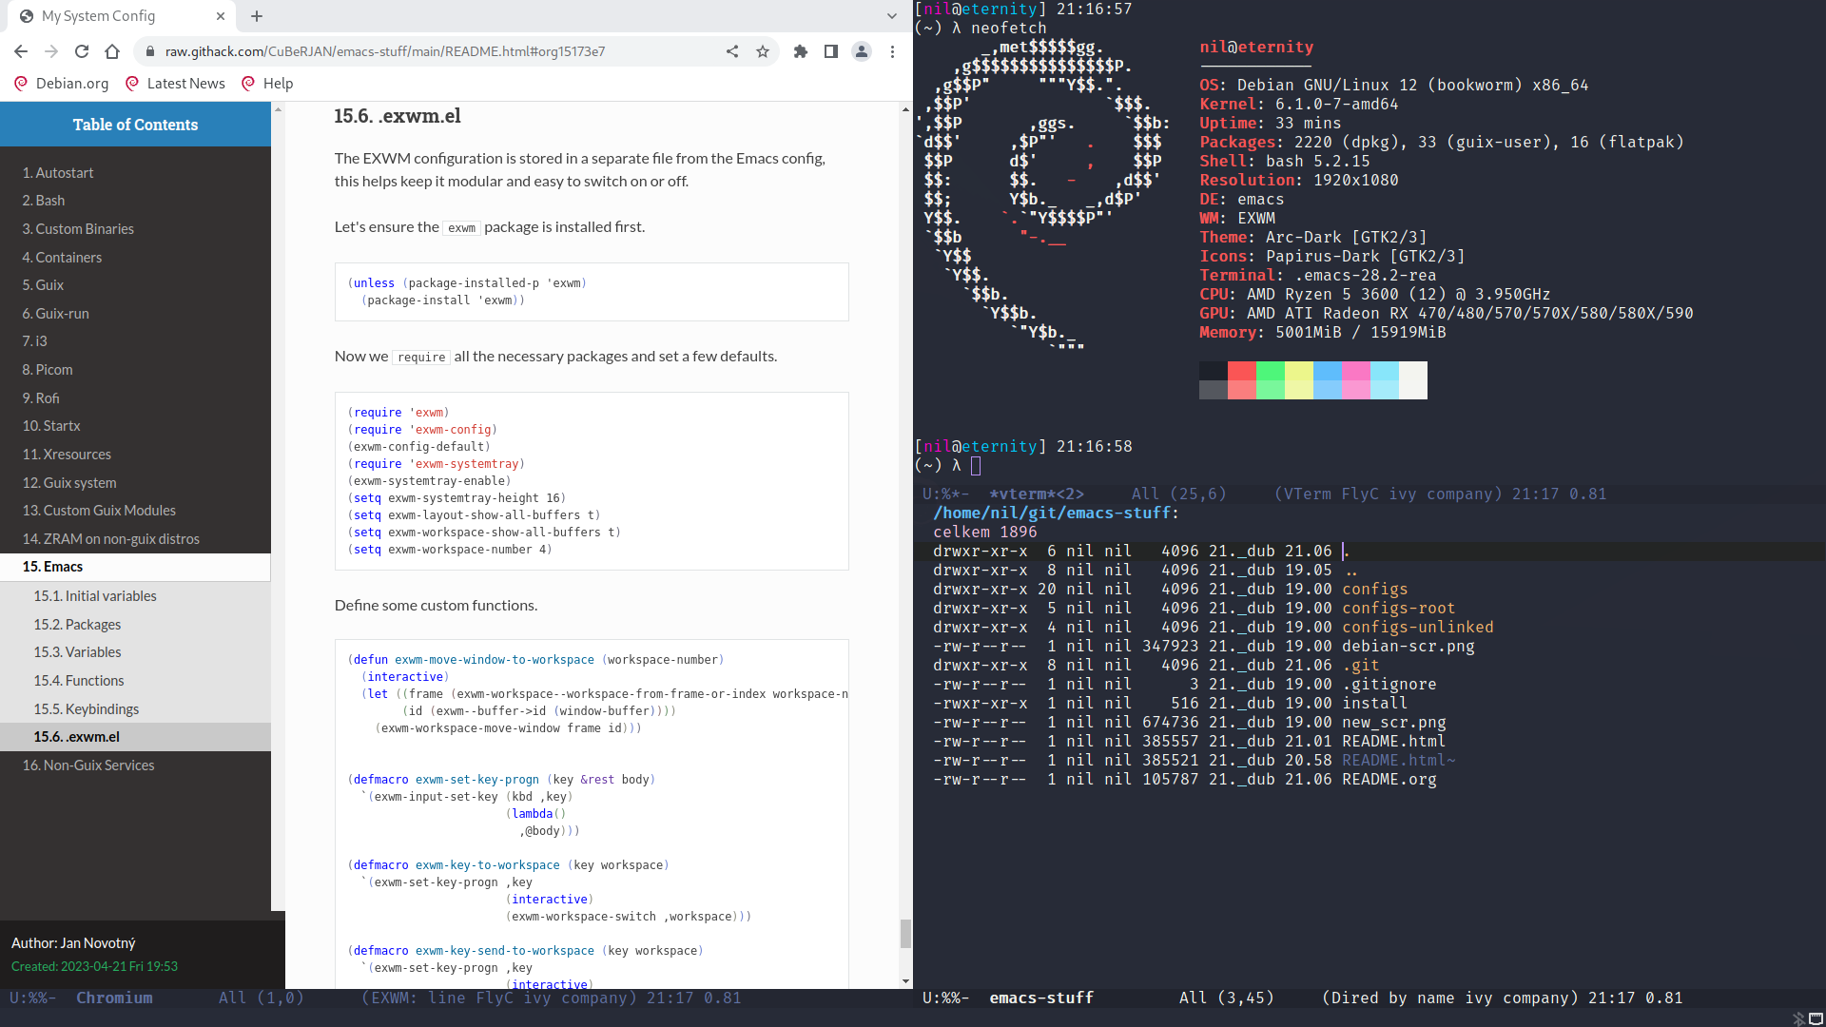Click the browser extensions puzzle icon
This screenshot has height=1027, width=1826.
tap(799, 51)
